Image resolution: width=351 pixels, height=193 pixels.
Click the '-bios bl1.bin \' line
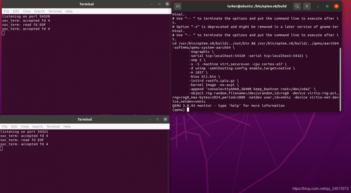205,76
